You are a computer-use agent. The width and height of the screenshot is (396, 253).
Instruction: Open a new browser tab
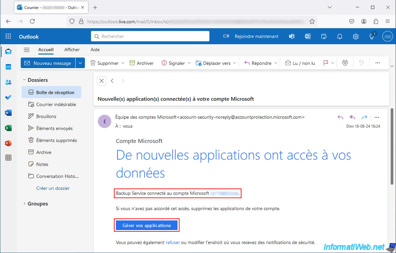95,8
